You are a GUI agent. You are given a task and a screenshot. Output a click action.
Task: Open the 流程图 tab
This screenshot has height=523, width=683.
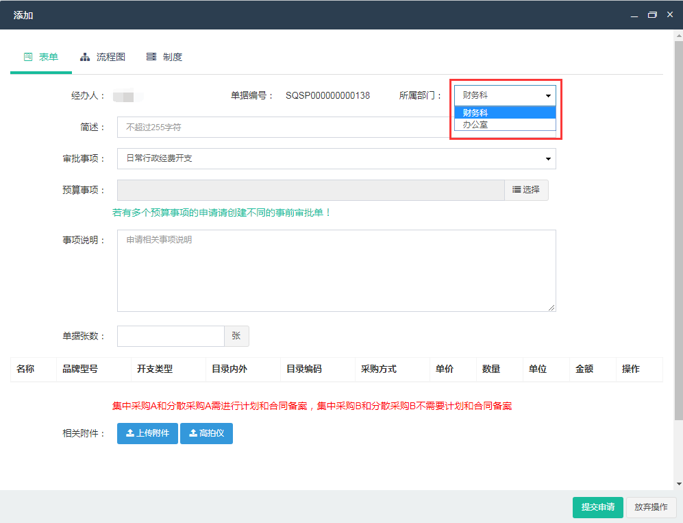[103, 57]
